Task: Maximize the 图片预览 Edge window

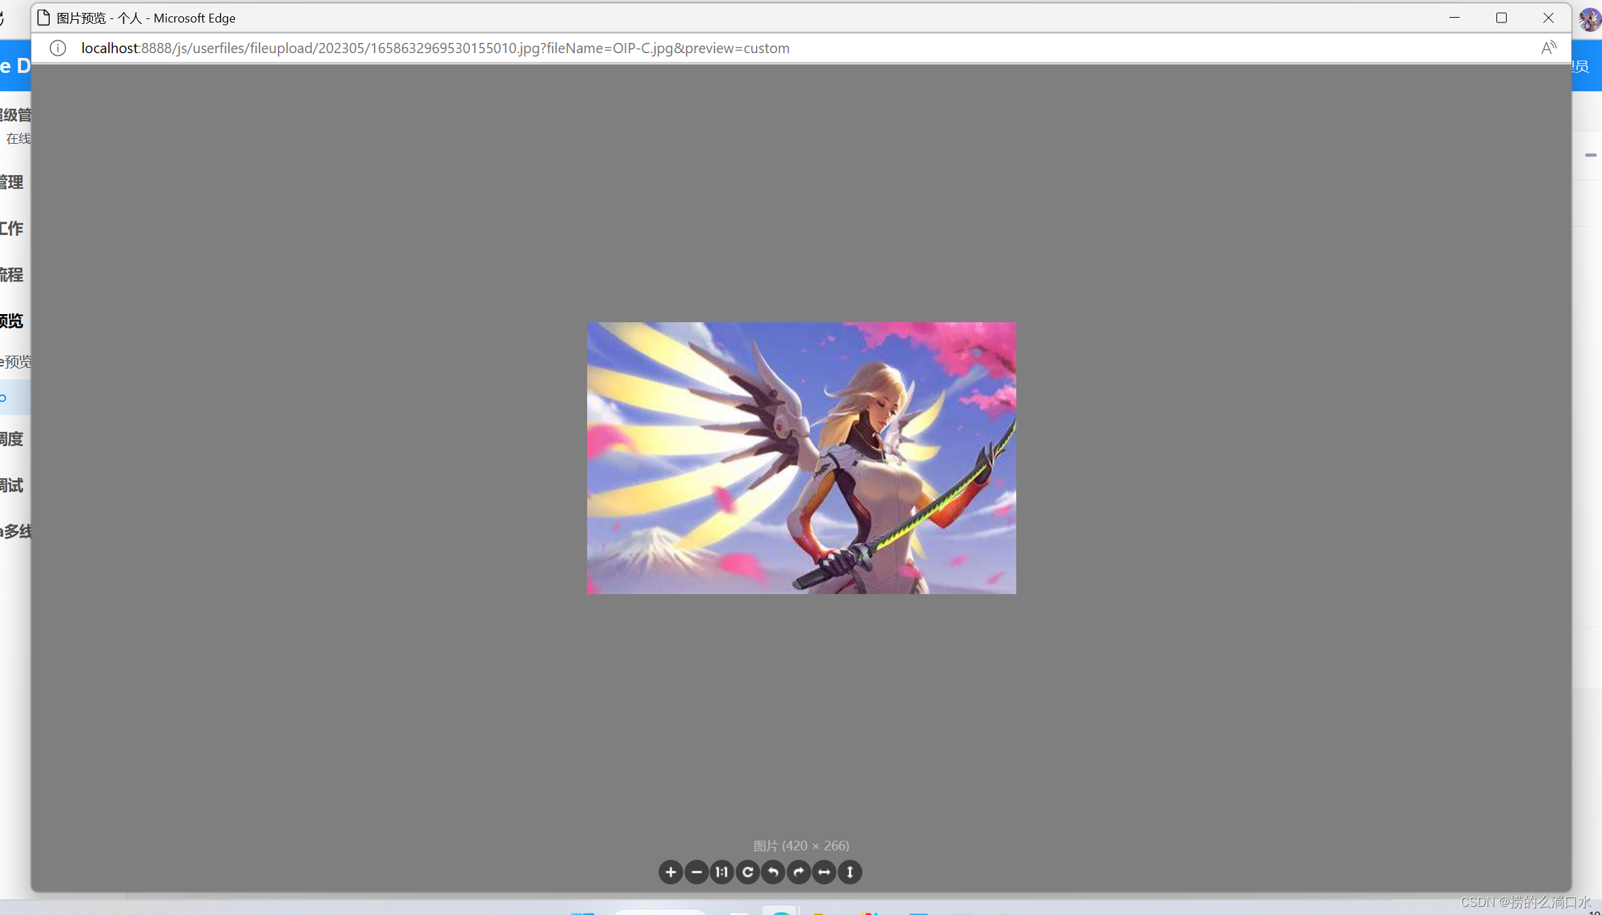Action: [x=1501, y=18]
